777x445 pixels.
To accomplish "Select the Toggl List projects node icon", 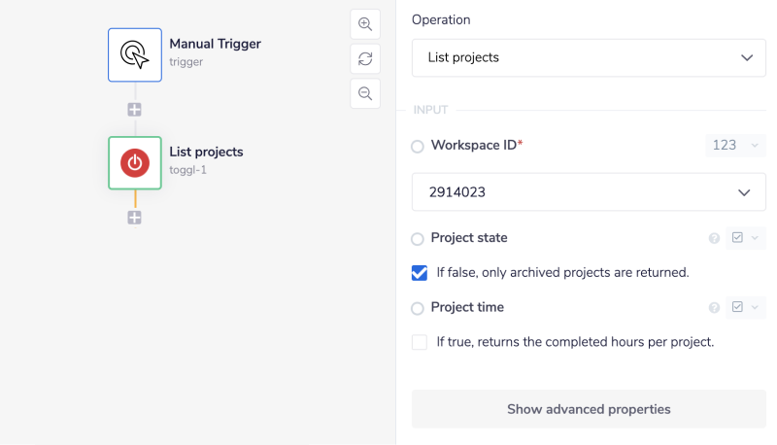I will click(135, 162).
